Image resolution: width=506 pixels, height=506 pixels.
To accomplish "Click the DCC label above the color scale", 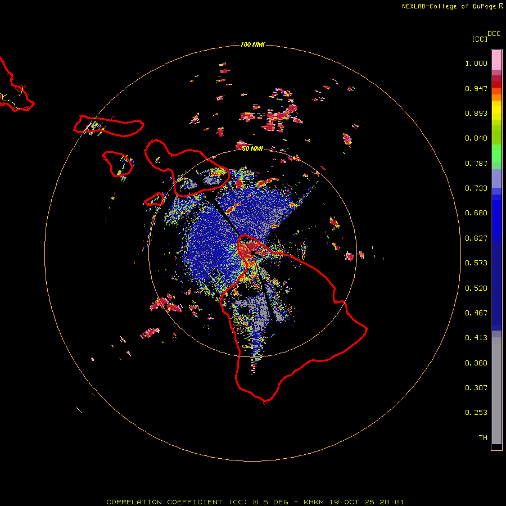I will tap(494, 34).
